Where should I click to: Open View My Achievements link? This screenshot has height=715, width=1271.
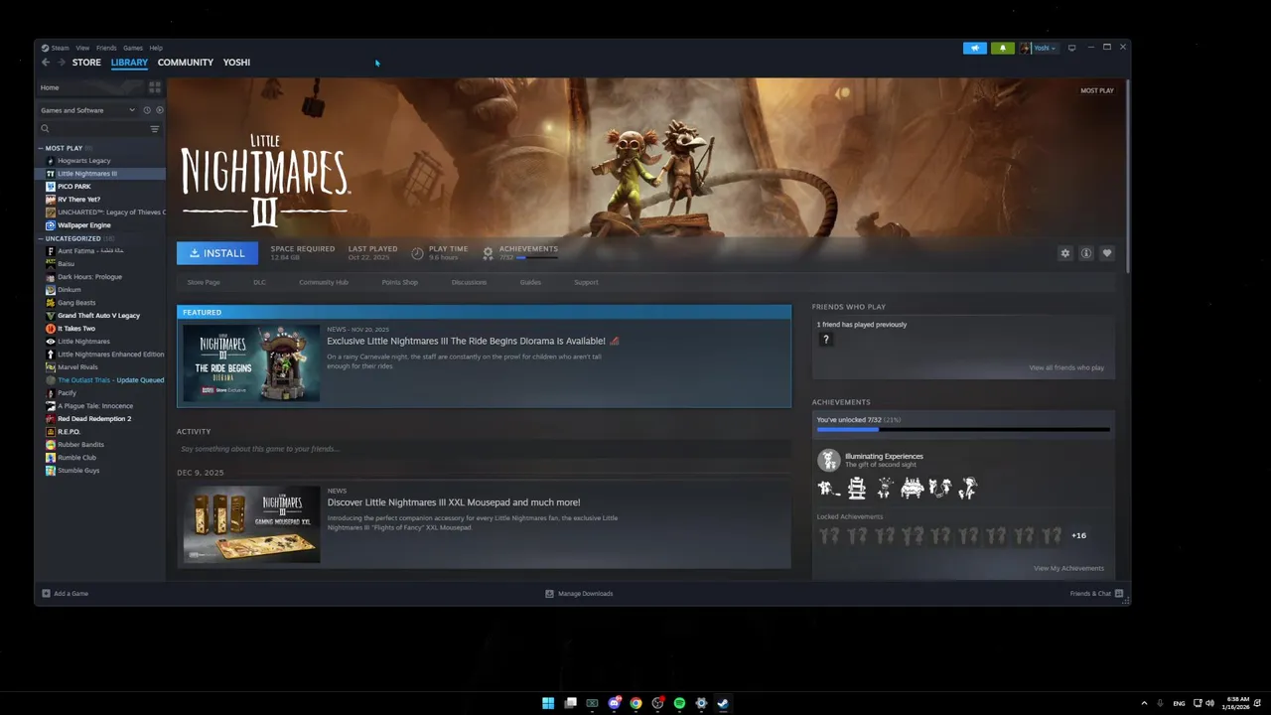click(1068, 569)
